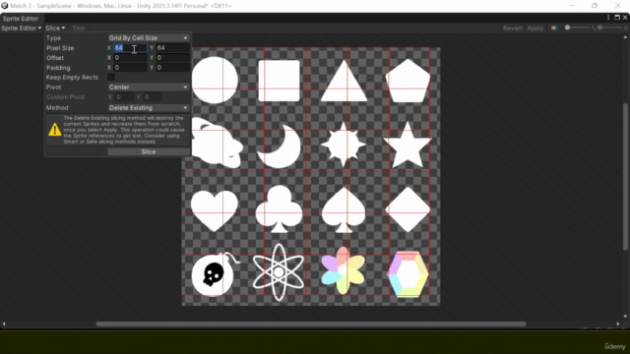Adjust the second toolbar slider handle
This screenshot has height=354, width=630.
(599, 28)
